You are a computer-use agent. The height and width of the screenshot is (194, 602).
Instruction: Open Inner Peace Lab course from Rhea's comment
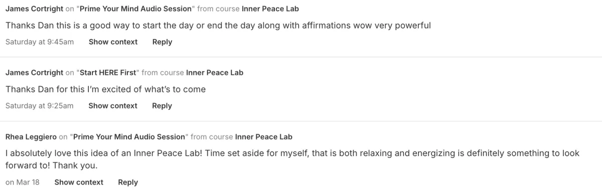point(263,136)
